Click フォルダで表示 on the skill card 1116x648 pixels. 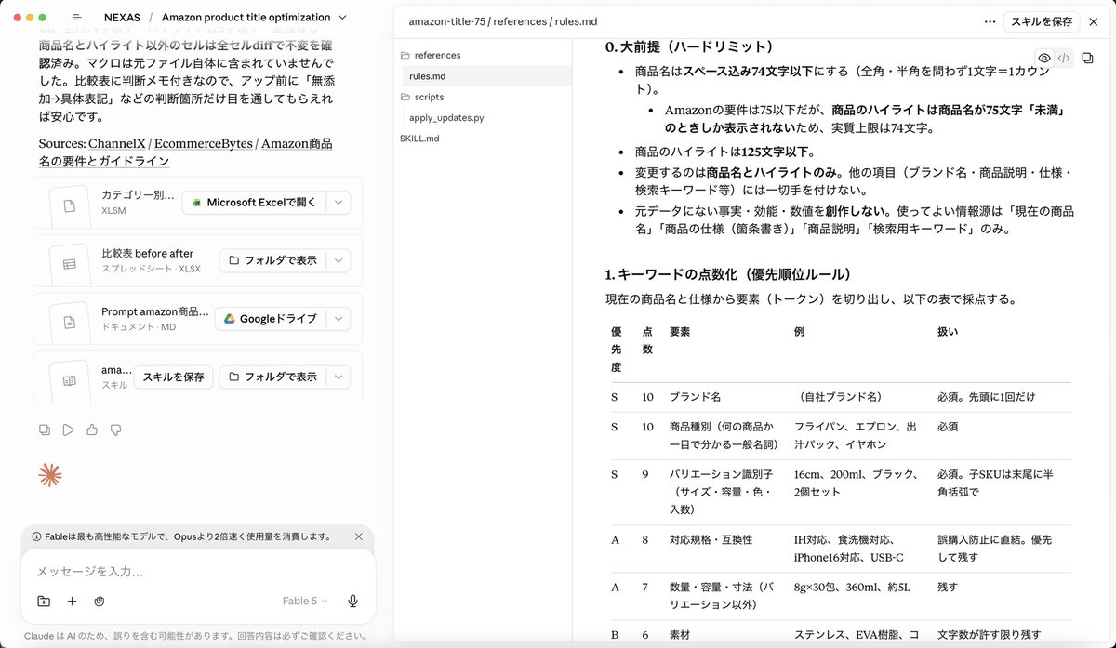[273, 377]
